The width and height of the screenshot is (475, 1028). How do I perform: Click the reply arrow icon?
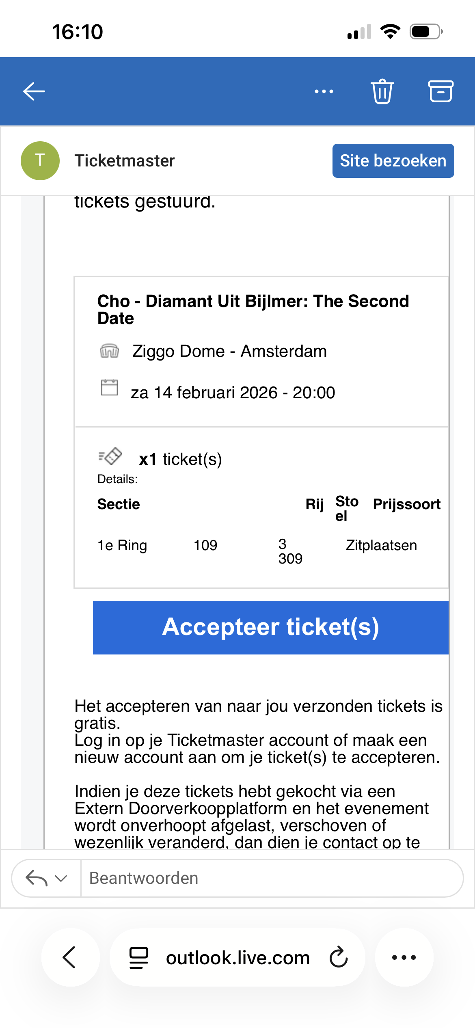click(36, 878)
